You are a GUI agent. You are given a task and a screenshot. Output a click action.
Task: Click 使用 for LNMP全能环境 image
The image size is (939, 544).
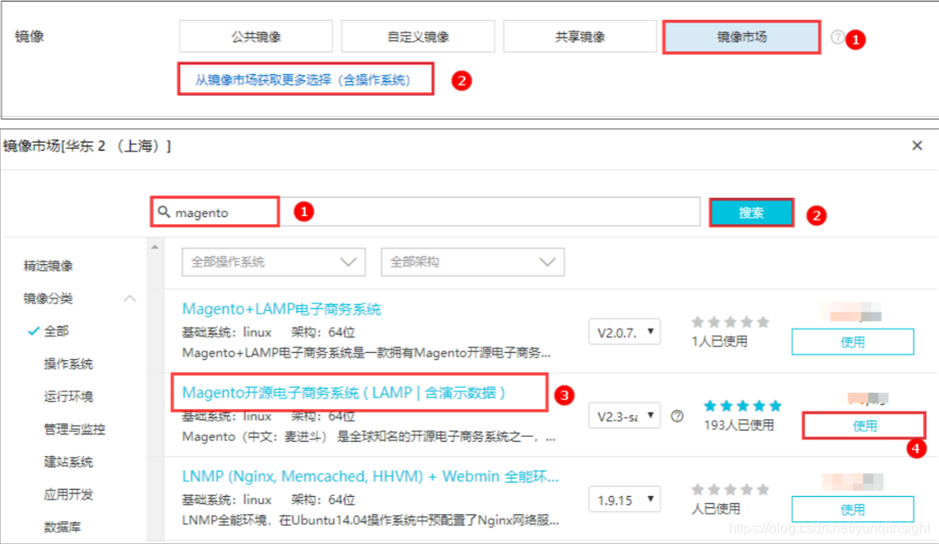click(852, 509)
